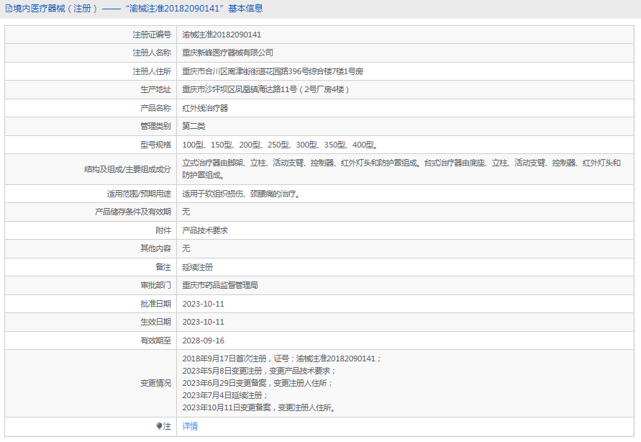
Task: Select the 管理类别 value 第二类
Action: pos(193,126)
